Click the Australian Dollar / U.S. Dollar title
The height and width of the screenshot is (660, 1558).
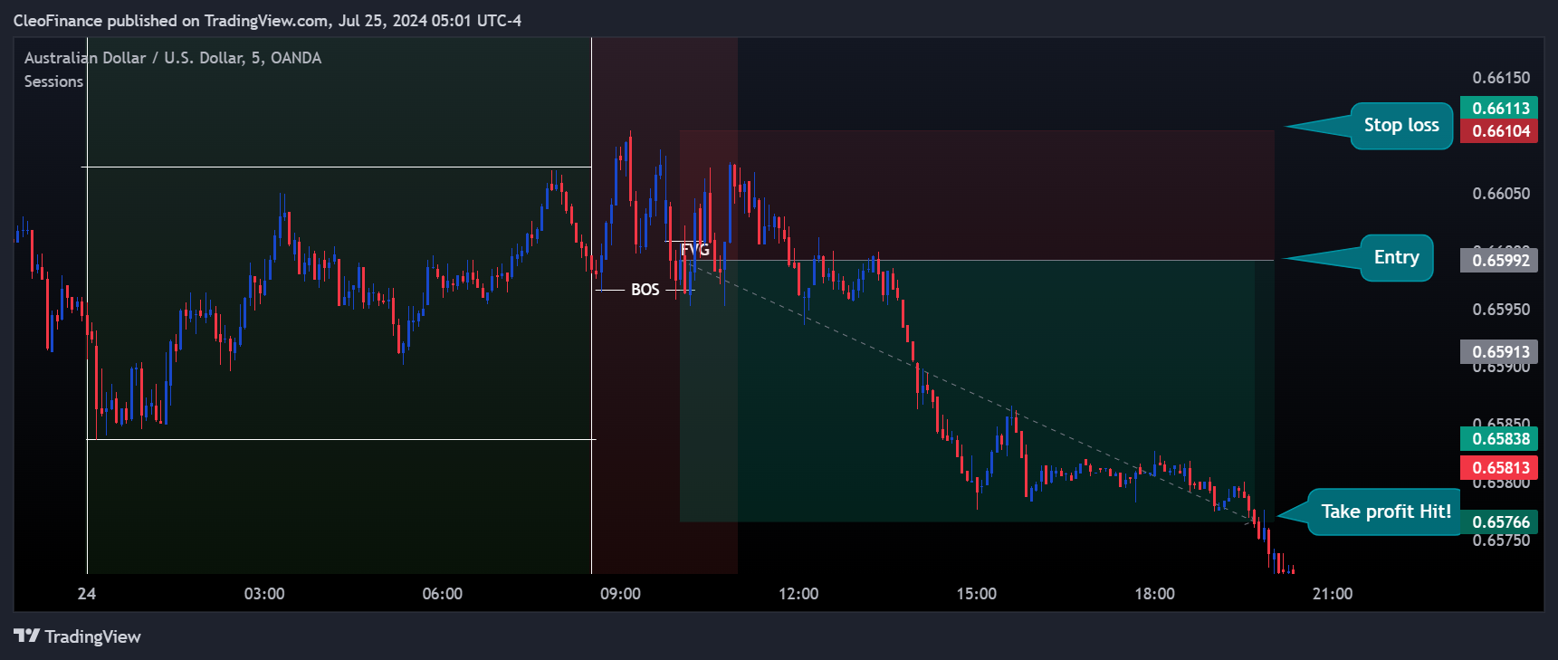173,58
